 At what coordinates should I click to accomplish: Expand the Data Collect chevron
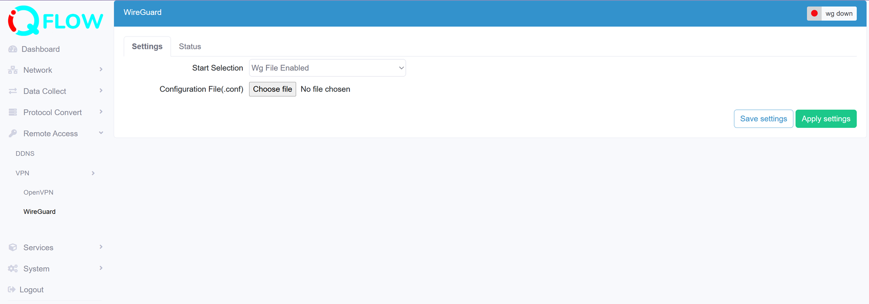coord(101,91)
